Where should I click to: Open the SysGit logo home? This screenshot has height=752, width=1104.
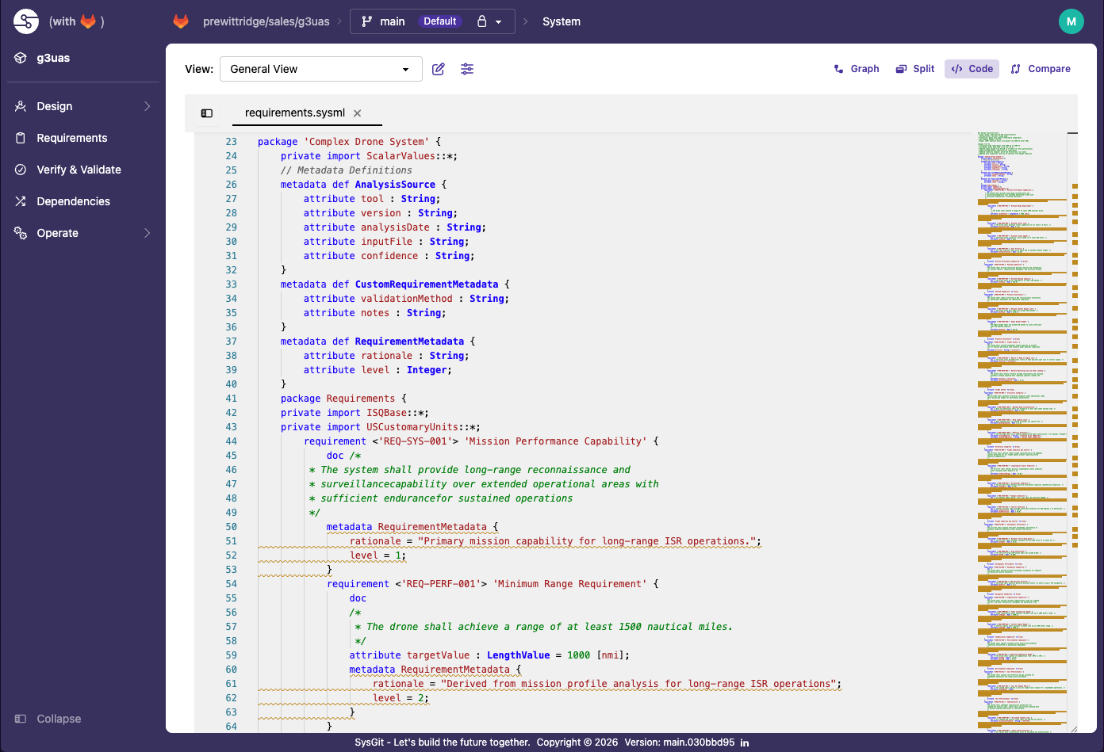pyautogui.click(x=26, y=21)
